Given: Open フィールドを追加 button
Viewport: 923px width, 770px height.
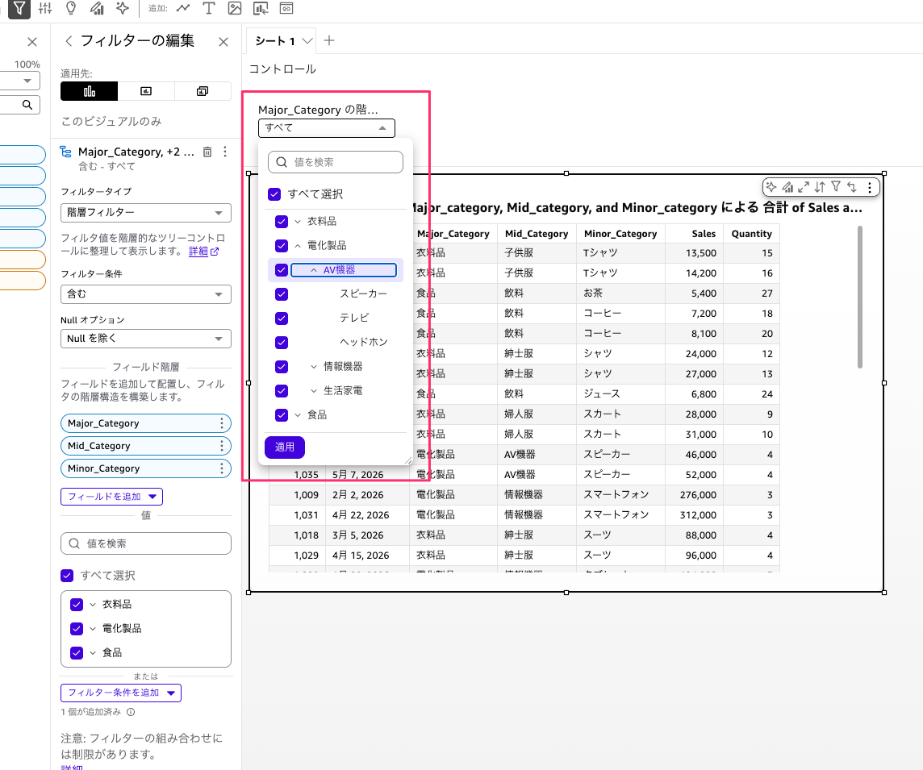Looking at the screenshot, I should (112, 497).
